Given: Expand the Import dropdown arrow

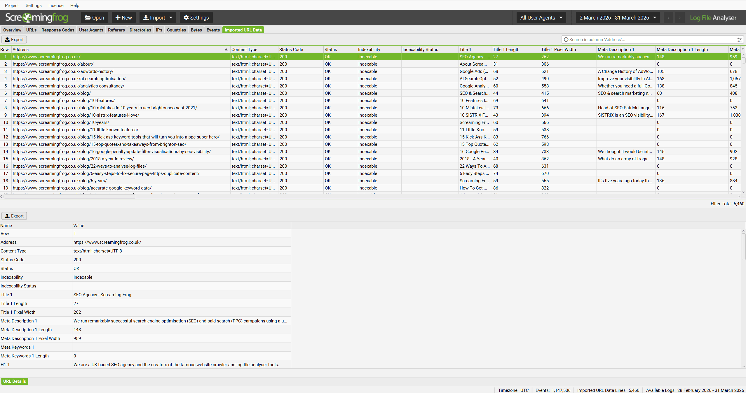Looking at the screenshot, I should click(x=171, y=17).
